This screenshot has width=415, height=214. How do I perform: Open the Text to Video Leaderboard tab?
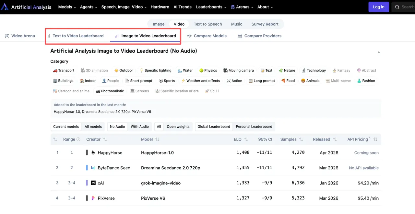78,36
